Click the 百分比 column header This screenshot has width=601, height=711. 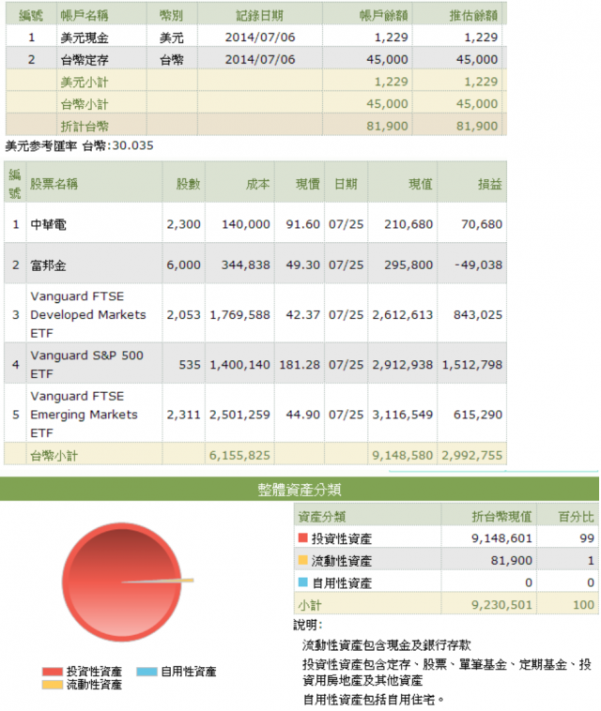click(576, 516)
